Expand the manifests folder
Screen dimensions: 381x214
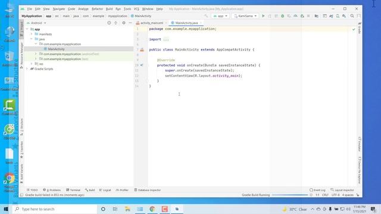coord(32,34)
